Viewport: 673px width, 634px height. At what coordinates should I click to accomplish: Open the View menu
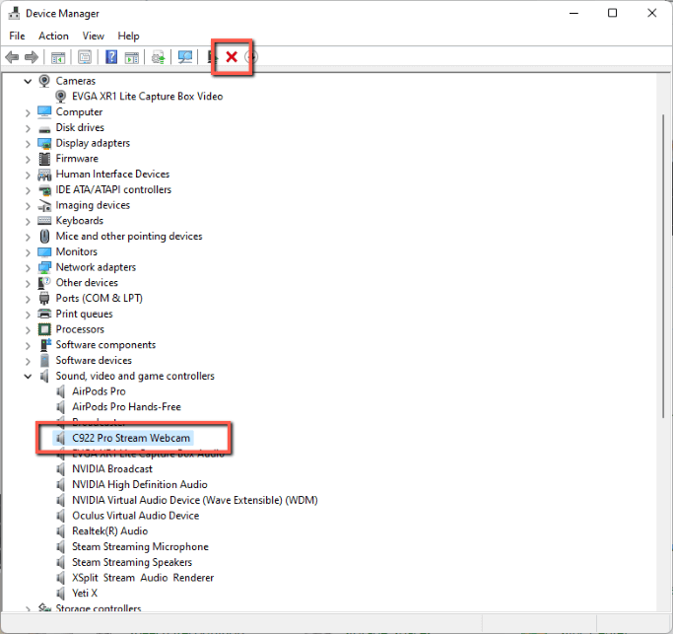pos(94,36)
